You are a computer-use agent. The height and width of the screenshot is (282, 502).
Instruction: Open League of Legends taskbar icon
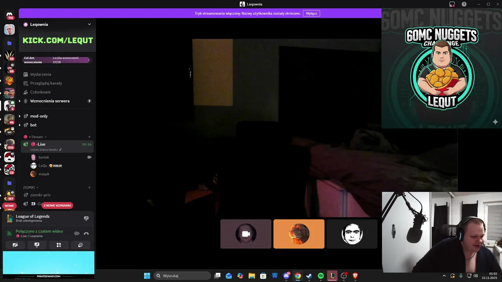click(332, 276)
